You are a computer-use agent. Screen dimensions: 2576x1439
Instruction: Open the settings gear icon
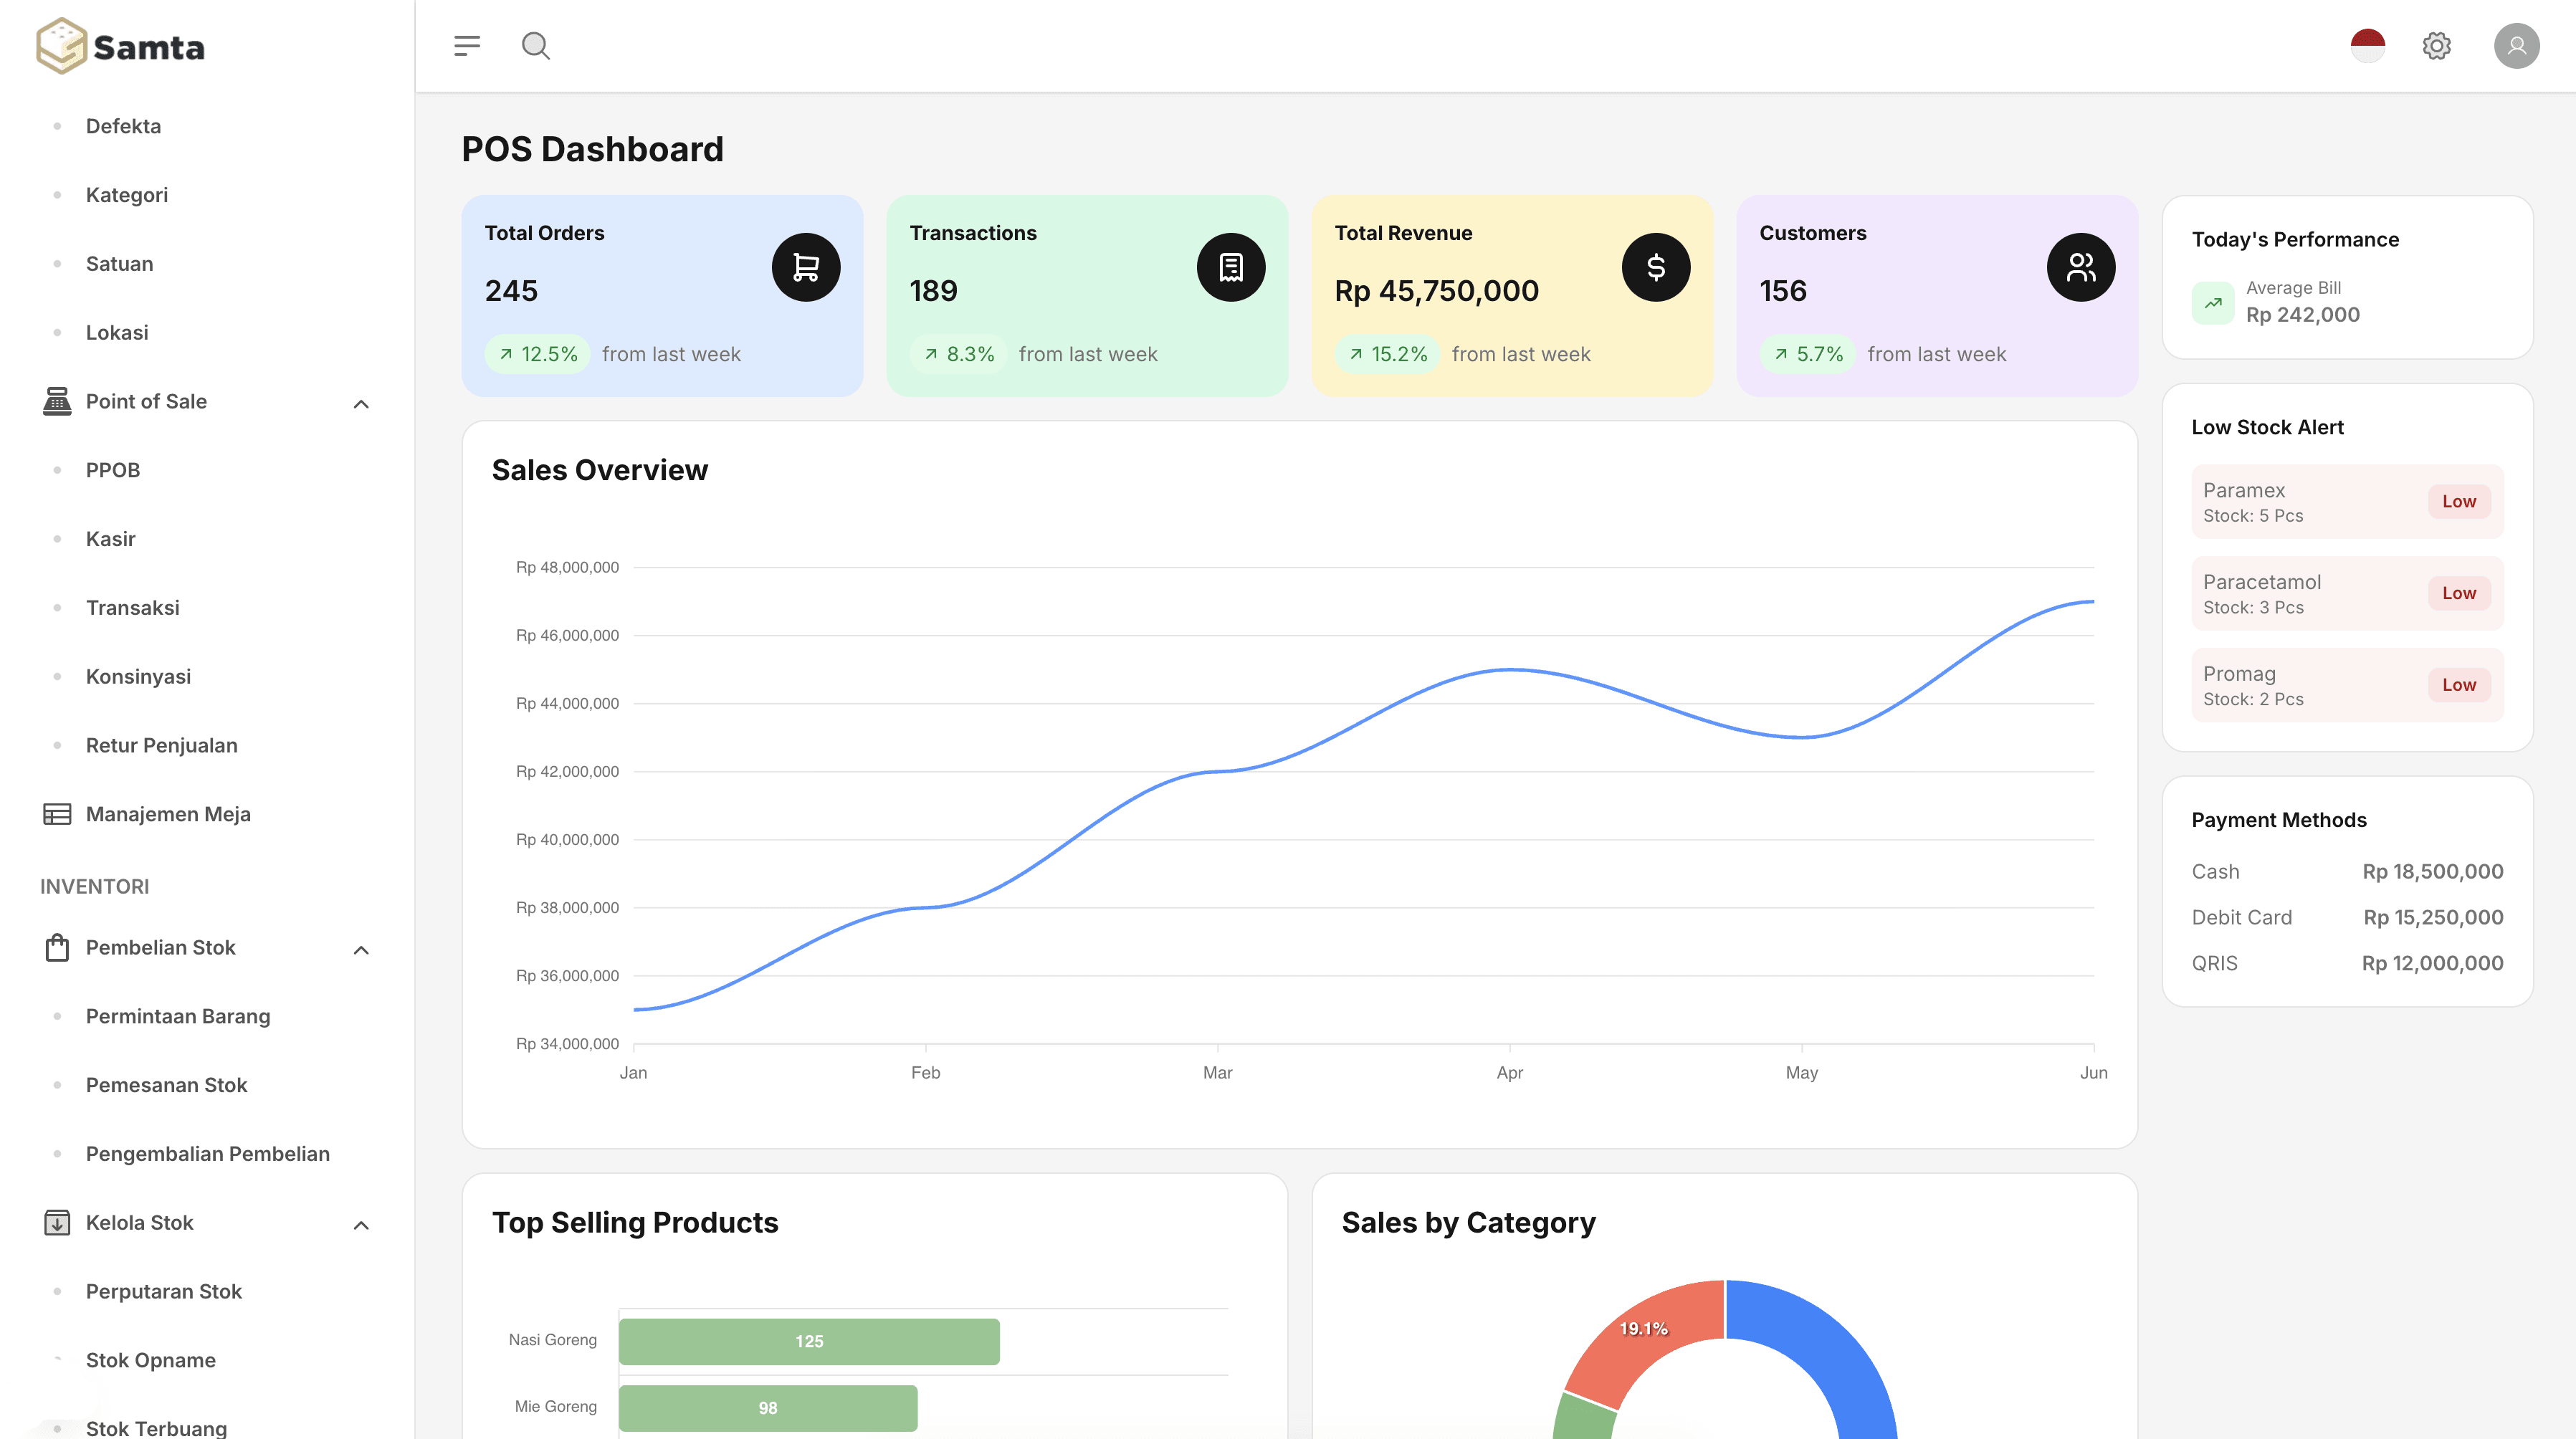[x=2436, y=46]
